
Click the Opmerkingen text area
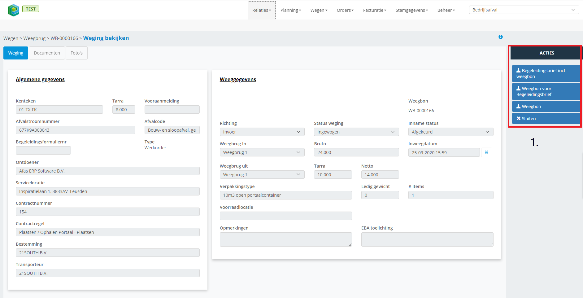[286, 239]
